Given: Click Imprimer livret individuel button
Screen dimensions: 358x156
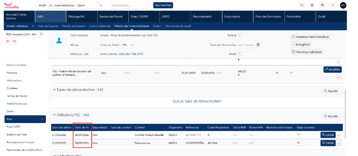Looking at the screenshot, I should pyautogui.click(x=311, y=37).
